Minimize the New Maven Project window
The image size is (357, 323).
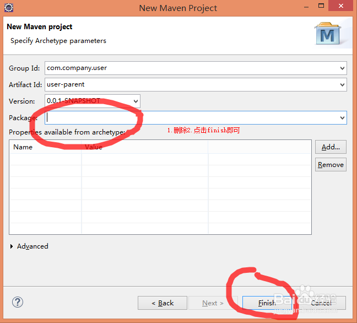306,7
